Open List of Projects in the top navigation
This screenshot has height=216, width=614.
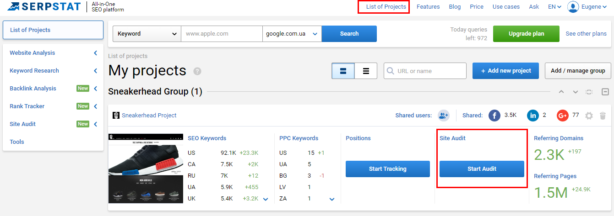(386, 7)
